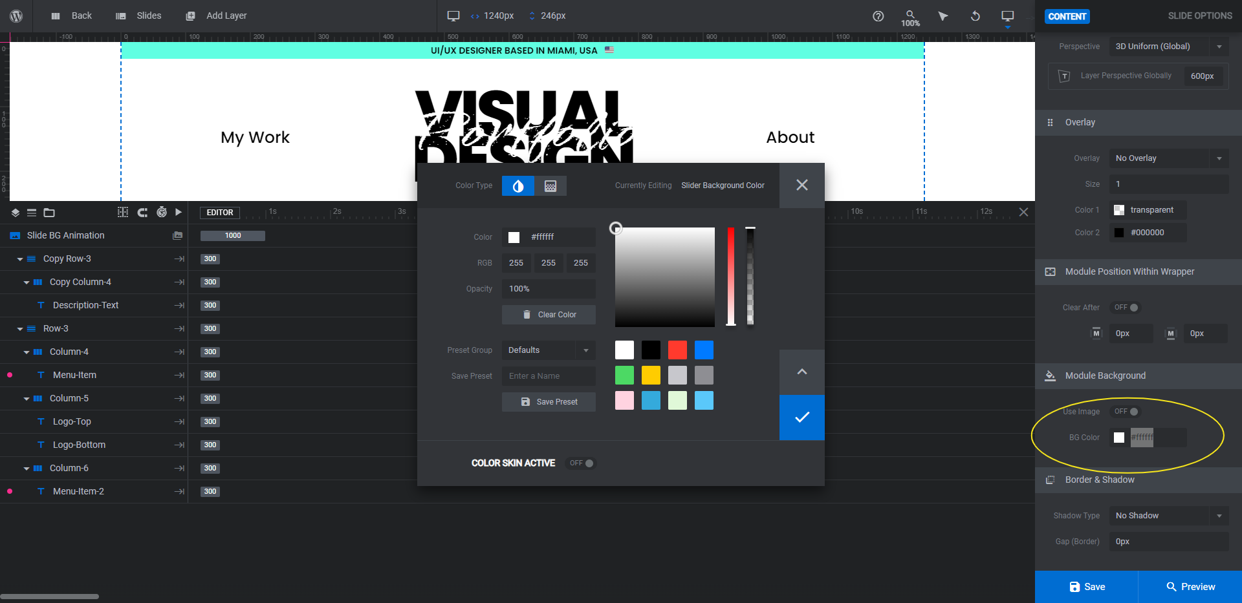Viewport: 1242px width, 603px height.
Task: Click the red hue slider bar
Action: click(x=731, y=277)
